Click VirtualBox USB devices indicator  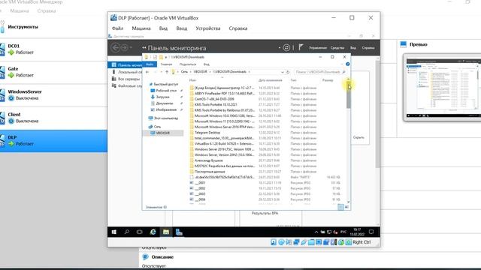tap(304, 242)
